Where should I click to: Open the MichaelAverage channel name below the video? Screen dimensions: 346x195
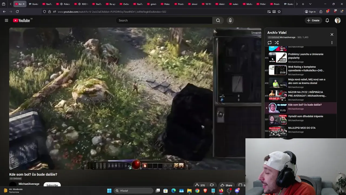[29, 184]
